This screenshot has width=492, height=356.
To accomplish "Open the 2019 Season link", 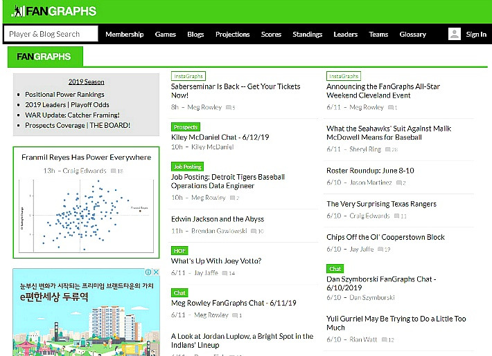I will pyautogui.click(x=87, y=82).
